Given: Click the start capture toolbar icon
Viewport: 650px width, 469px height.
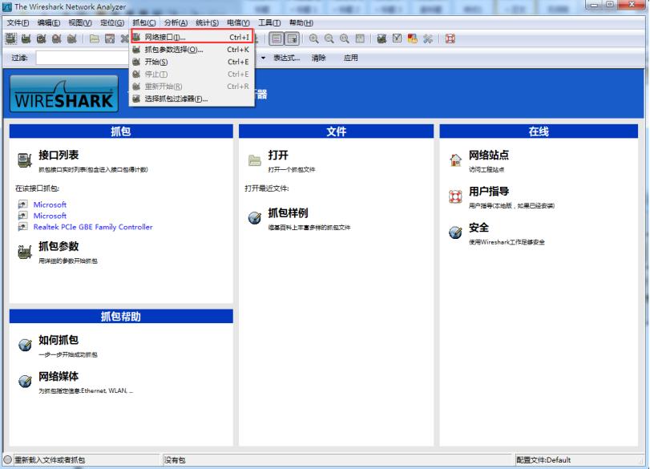Looking at the screenshot, I should tap(42, 39).
